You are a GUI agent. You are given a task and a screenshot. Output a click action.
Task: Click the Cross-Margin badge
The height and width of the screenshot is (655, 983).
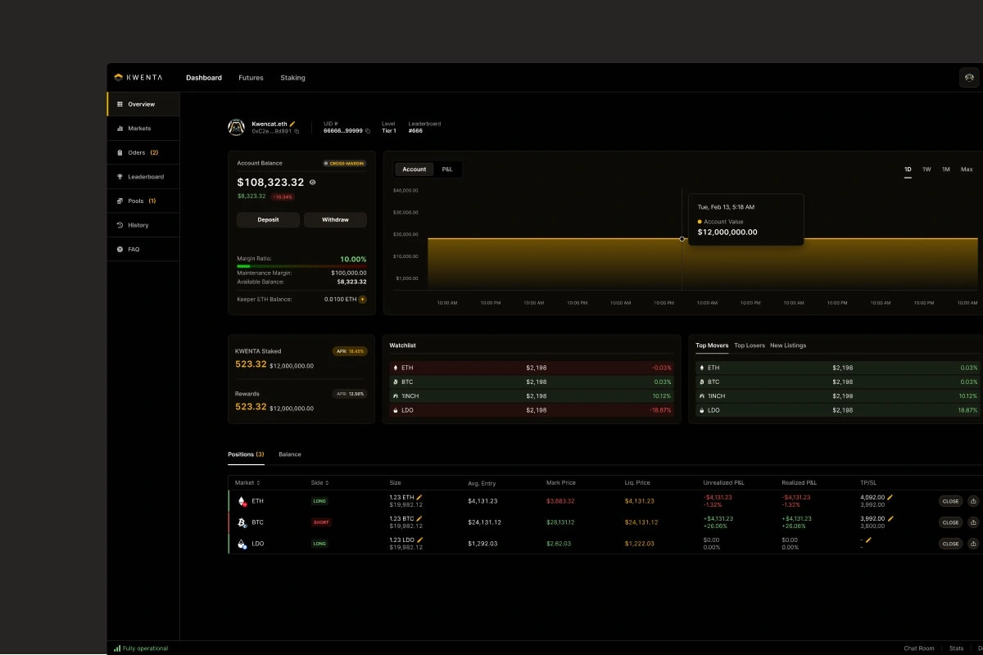tap(344, 164)
